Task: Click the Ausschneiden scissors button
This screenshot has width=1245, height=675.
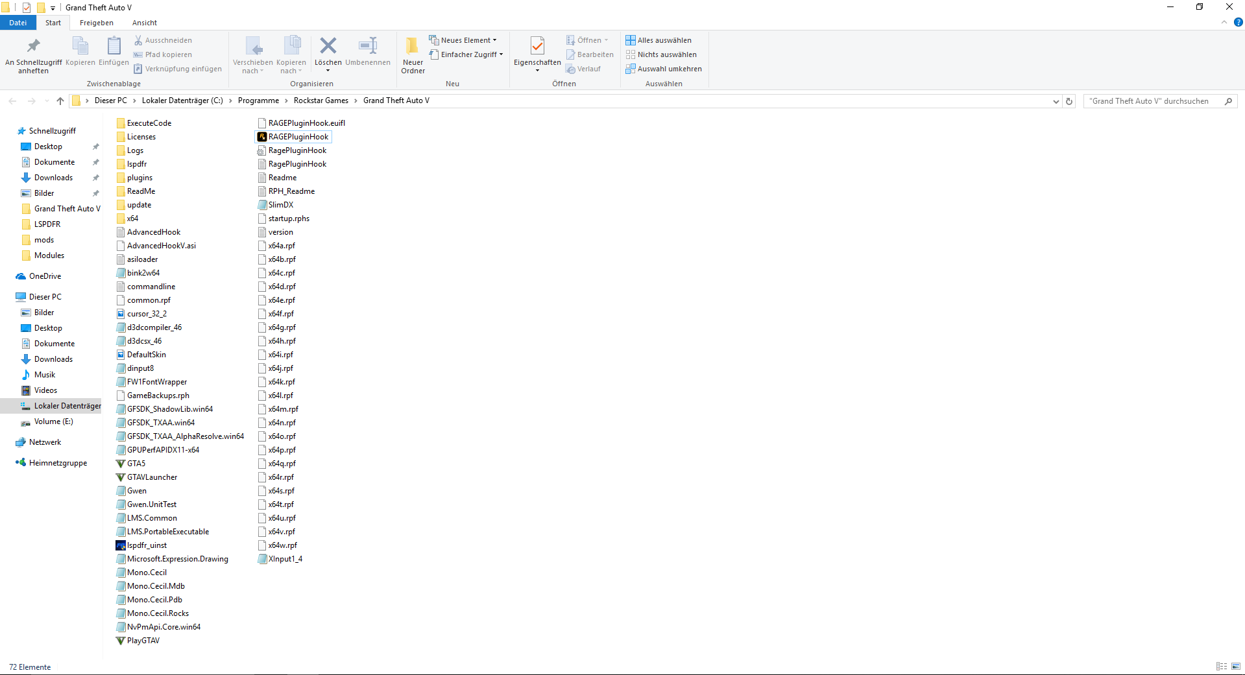Action: click(x=163, y=40)
